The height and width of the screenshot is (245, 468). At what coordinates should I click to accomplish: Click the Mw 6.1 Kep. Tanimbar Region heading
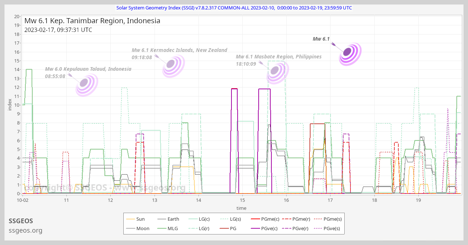[x=92, y=21]
